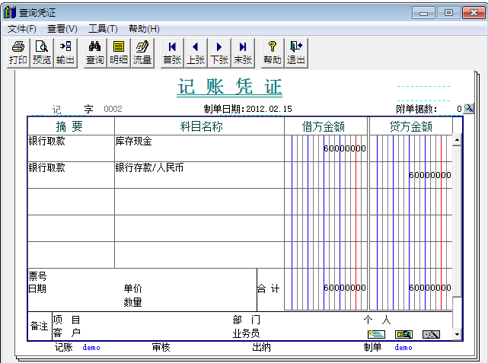Open the 工具(T) menu
This screenshot has height=363, width=488.
click(x=103, y=29)
